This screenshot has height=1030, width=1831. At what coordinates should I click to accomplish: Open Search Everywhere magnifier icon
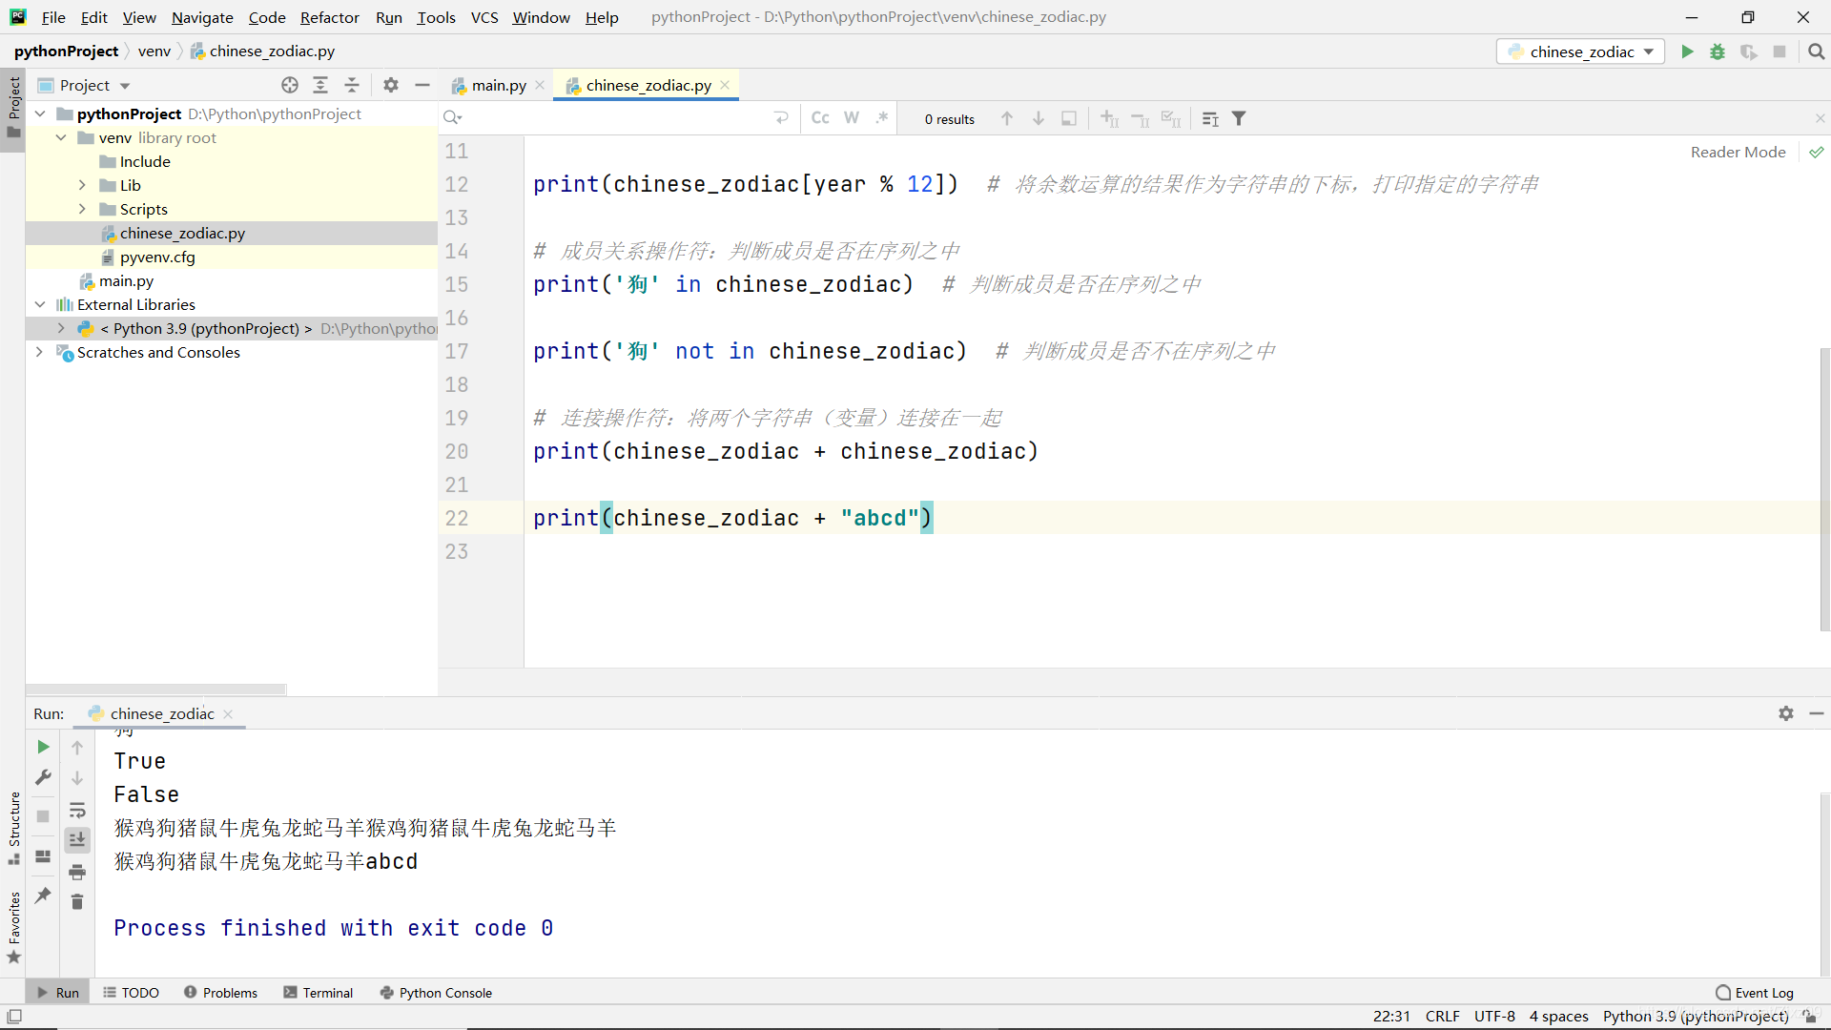tap(1816, 51)
